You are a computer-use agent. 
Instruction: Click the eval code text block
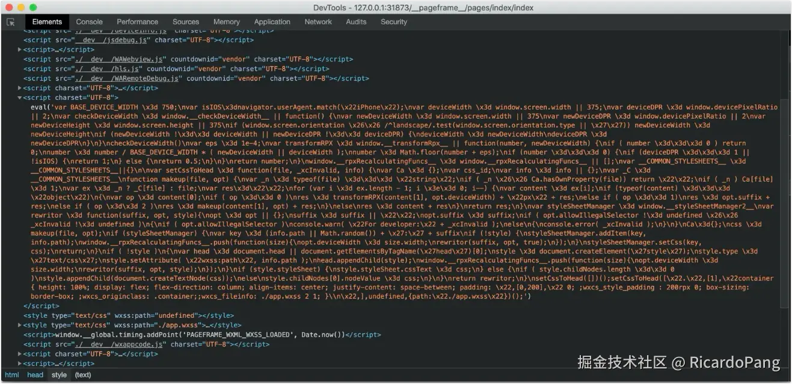pos(403,202)
